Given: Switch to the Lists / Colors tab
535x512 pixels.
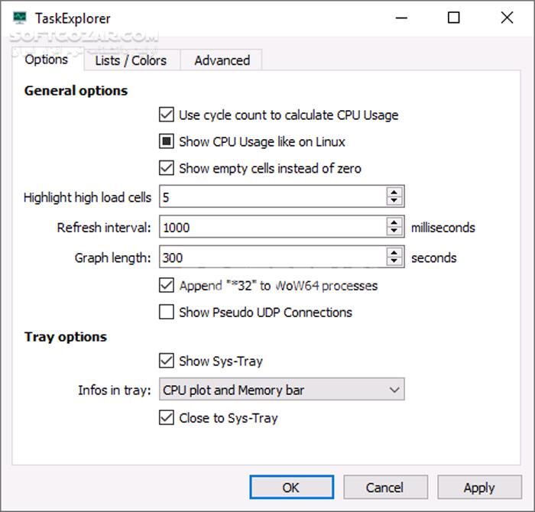Looking at the screenshot, I should tap(131, 60).
